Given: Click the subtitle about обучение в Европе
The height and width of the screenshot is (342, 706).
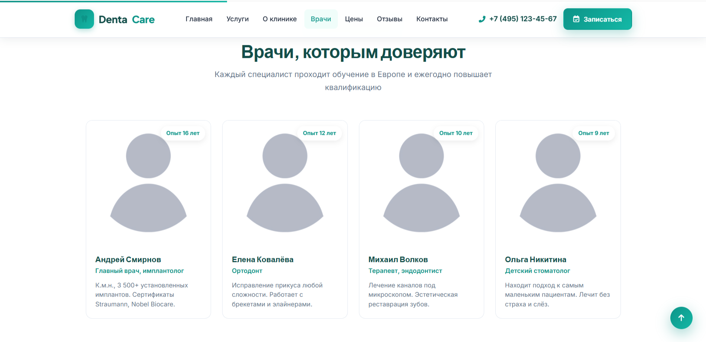Looking at the screenshot, I should pos(353,81).
